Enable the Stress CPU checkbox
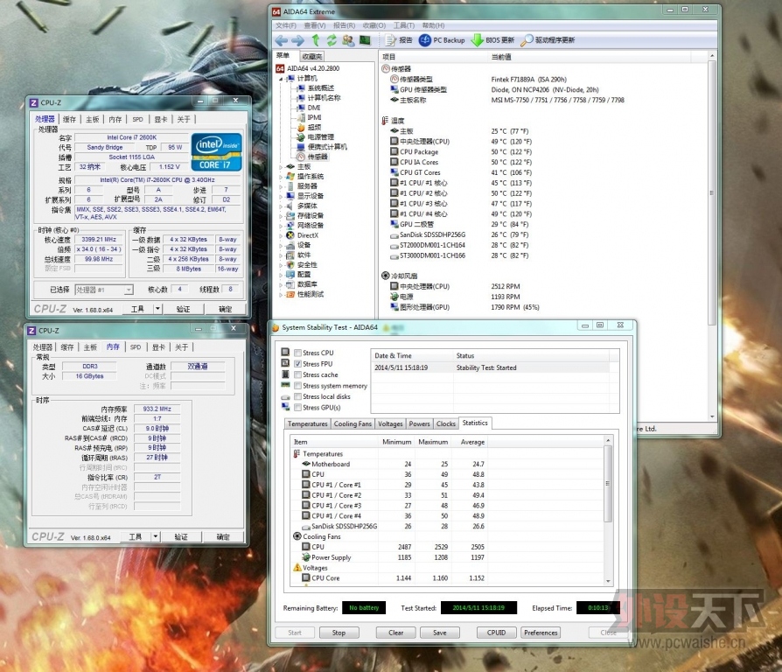 (297, 353)
